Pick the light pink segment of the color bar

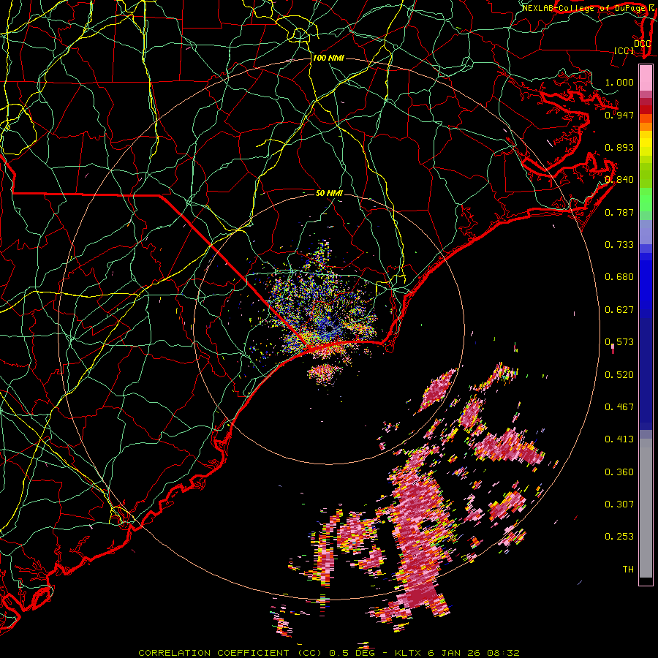[x=646, y=77]
